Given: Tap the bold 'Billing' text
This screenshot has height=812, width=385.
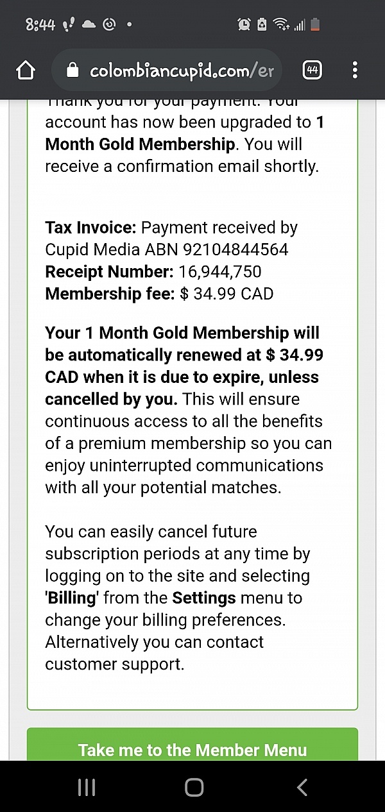Looking at the screenshot, I should pyautogui.click(x=71, y=598).
